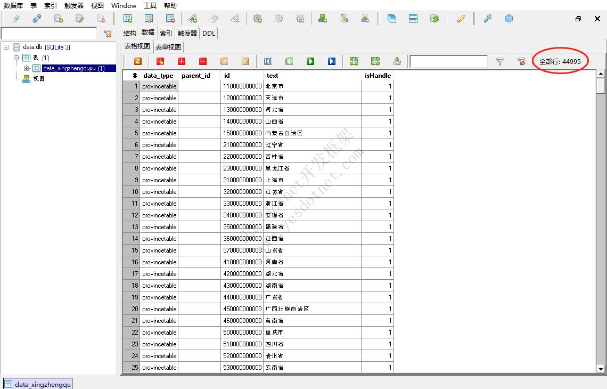The height and width of the screenshot is (389, 607).
Task: Jump to last data page
Action: (331, 61)
